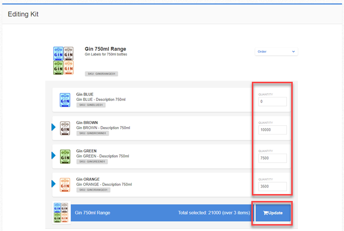Click the Gin ORANGE label thumbnail

pyautogui.click(x=65, y=185)
